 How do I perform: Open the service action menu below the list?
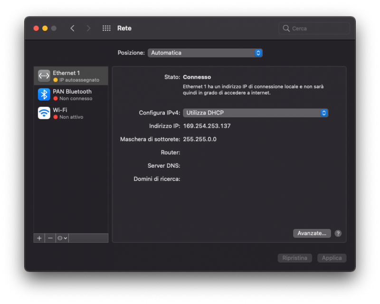click(x=62, y=238)
